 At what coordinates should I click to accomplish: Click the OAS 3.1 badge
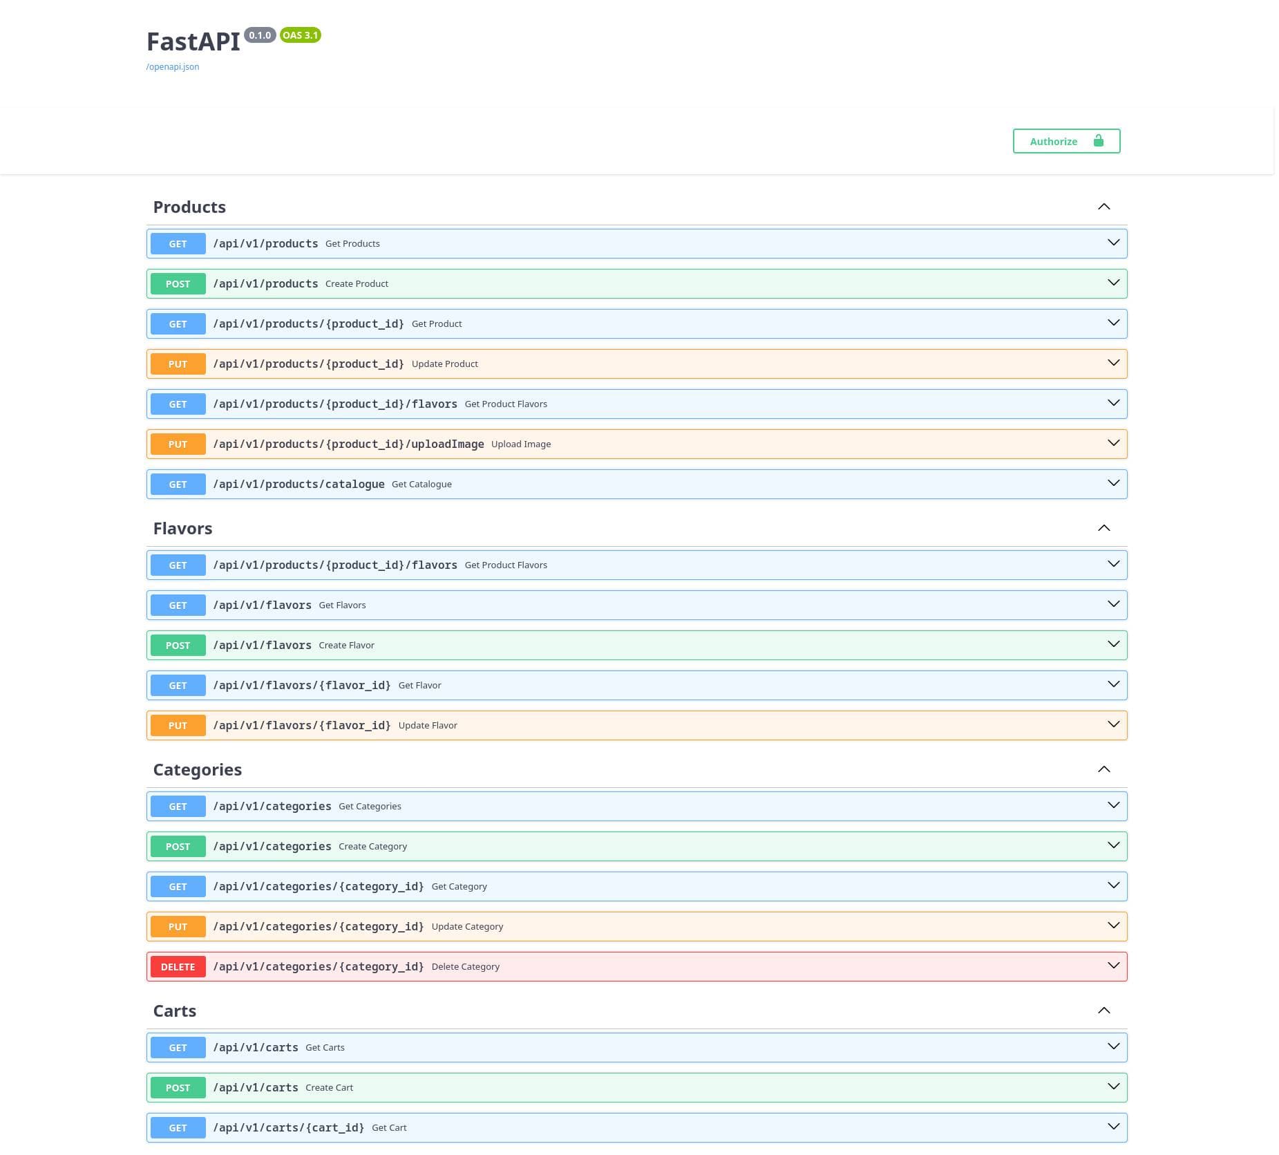[301, 35]
